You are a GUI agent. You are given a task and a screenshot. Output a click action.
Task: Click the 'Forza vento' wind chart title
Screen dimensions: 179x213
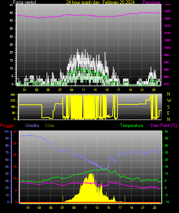[x=25, y=2]
